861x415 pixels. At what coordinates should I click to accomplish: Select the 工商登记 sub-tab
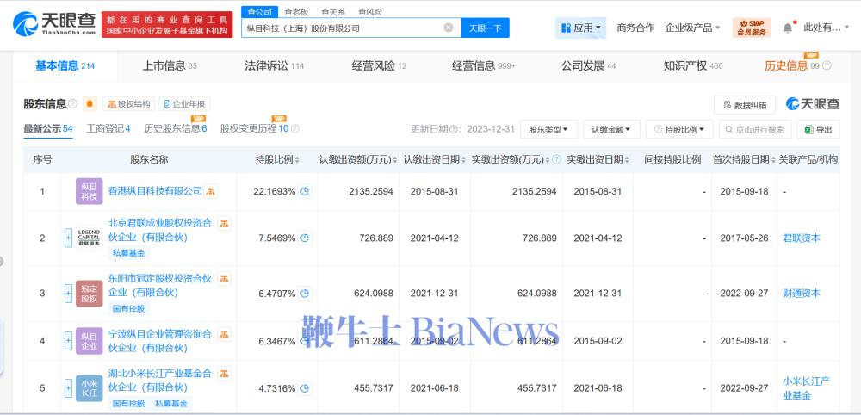click(x=108, y=129)
